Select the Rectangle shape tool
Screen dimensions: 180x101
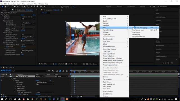tap(22, 7)
